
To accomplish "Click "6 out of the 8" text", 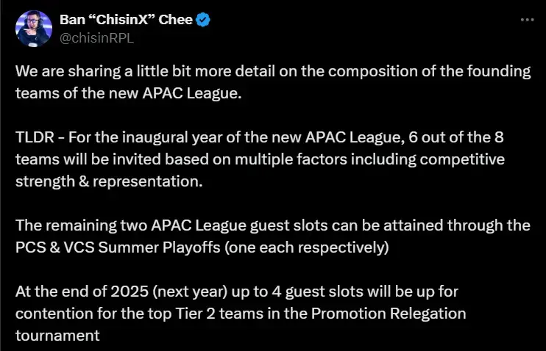I will 456,137.
